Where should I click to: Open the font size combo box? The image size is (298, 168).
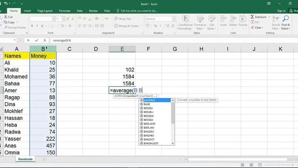tap(60, 19)
